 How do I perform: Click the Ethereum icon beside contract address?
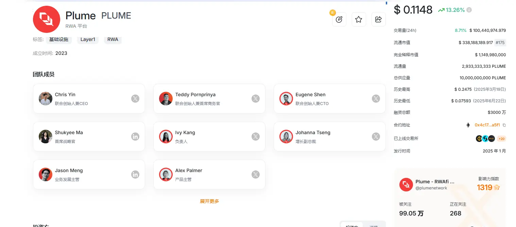coord(468,125)
